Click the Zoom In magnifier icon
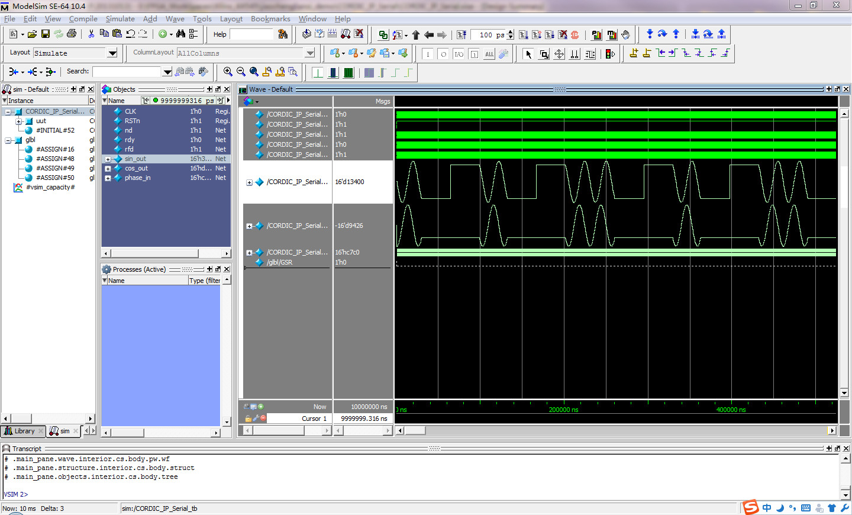Viewport: 852px width, 515px height. [228, 72]
